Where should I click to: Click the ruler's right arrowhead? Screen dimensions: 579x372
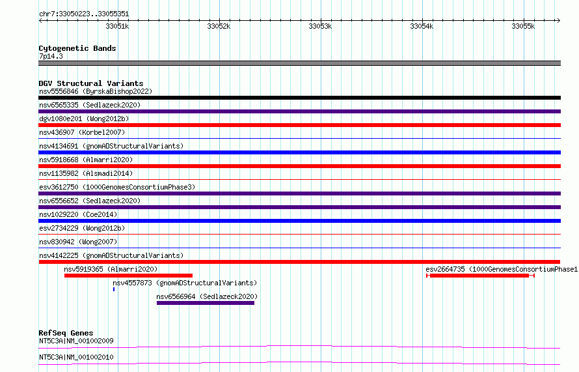[558, 21]
